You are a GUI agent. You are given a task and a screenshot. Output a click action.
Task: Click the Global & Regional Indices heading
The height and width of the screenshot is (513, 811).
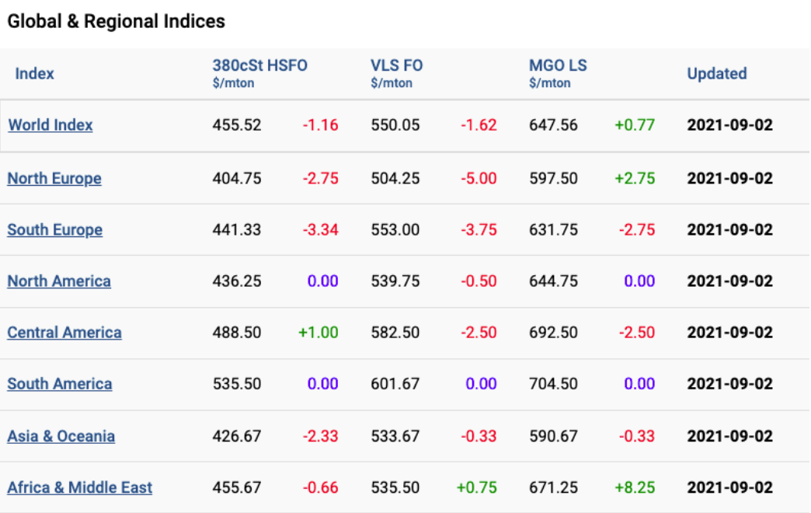117,22
